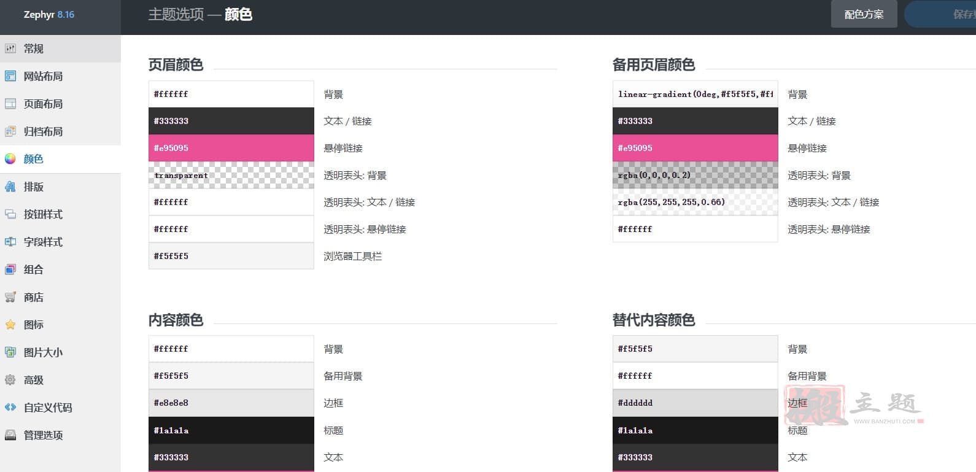Change 浏览器工具栏 #f5f5f5 color field
976x472 pixels.
click(231, 256)
